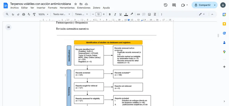Click the right indent marker on the ruler
This screenshot has height=106, width=229.
coord(142,21)
